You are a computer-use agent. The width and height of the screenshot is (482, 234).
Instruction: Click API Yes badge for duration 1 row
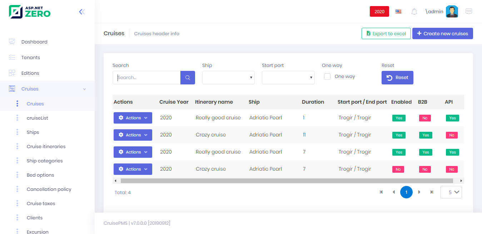tap(452, 118)
